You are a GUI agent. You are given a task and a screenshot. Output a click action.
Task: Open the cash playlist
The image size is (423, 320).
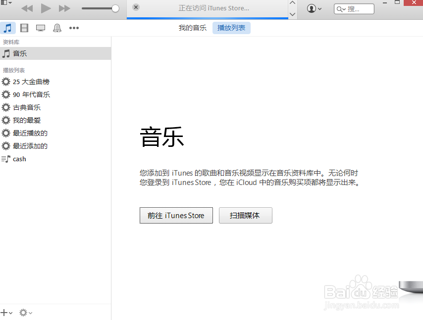pos(55,159)
